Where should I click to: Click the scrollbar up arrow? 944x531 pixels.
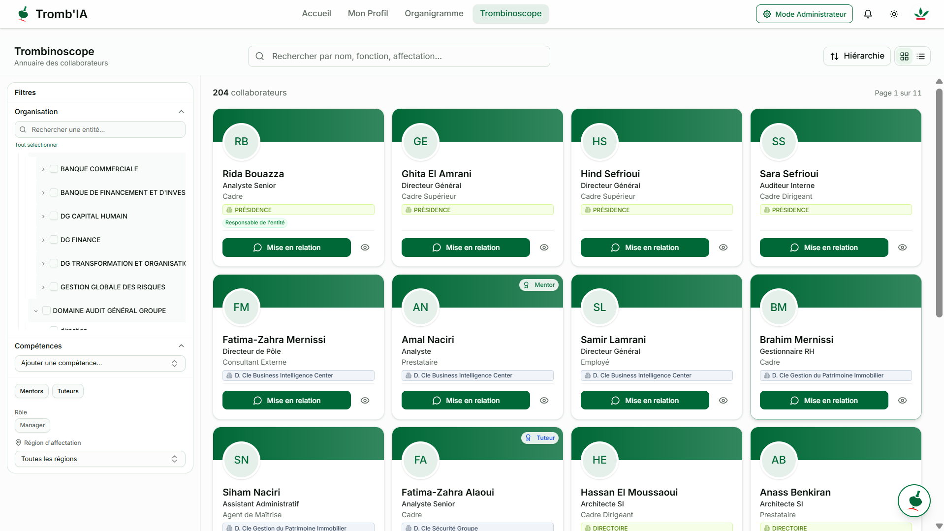pos(939,81)
